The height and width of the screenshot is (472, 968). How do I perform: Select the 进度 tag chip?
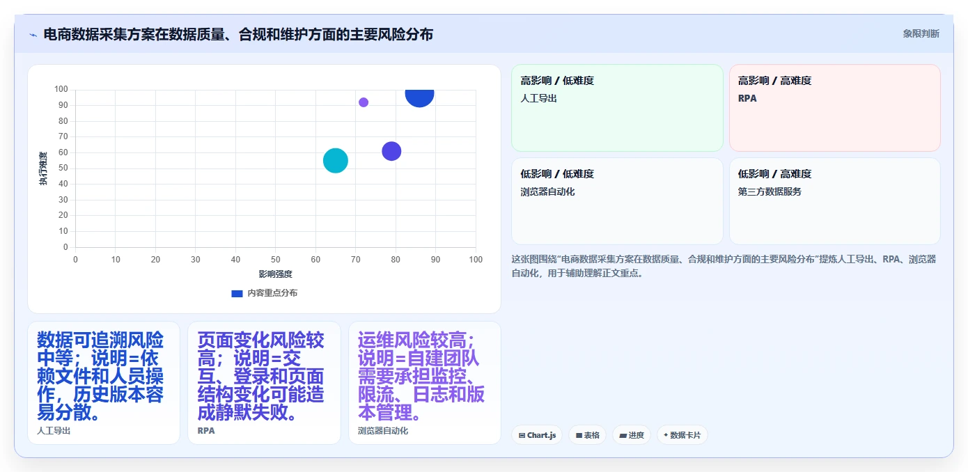pyautogui.click(x=632, y=435)
